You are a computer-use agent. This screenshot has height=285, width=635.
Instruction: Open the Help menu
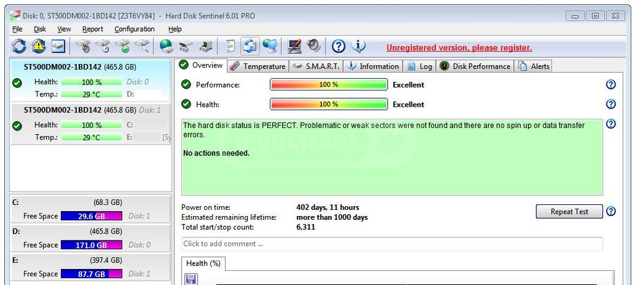click(175, 29)
